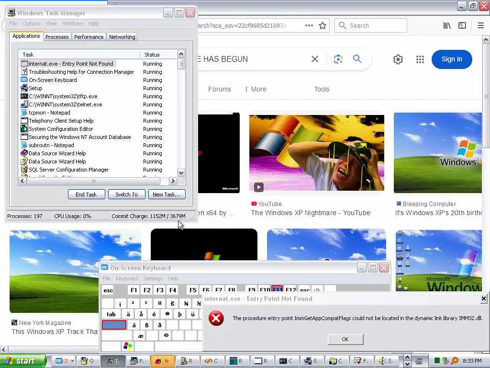Viewport: 490px width, 368px height.
Task: Click the green square system tray icon
Action: tap(437, 361)
